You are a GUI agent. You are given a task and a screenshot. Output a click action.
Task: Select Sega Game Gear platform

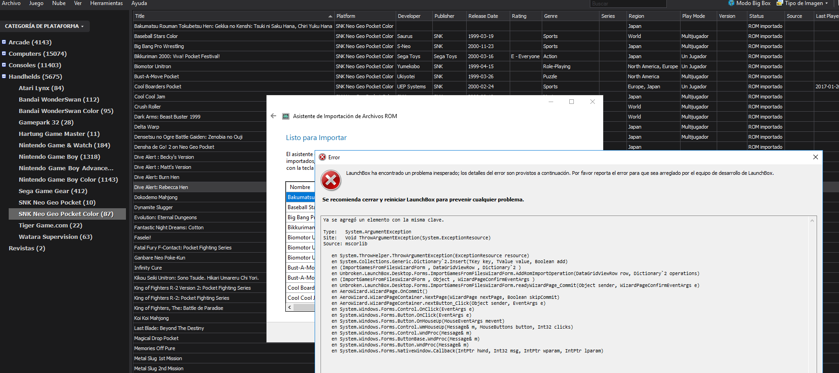[53, 191]
